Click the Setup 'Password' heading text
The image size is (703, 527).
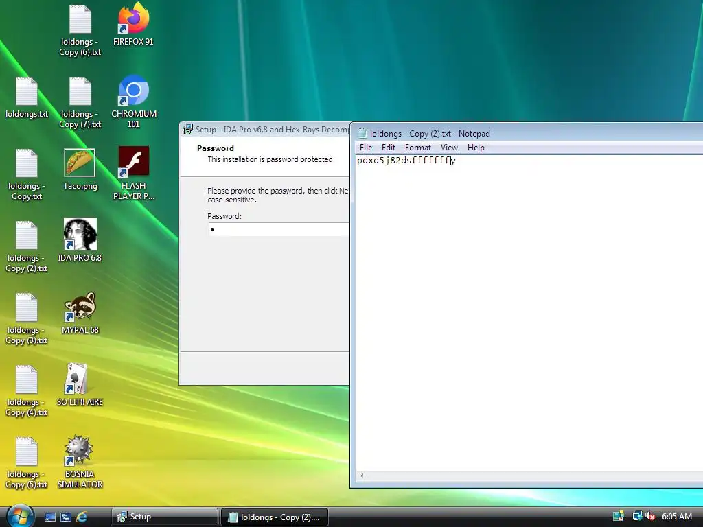[x=215, y=148]
